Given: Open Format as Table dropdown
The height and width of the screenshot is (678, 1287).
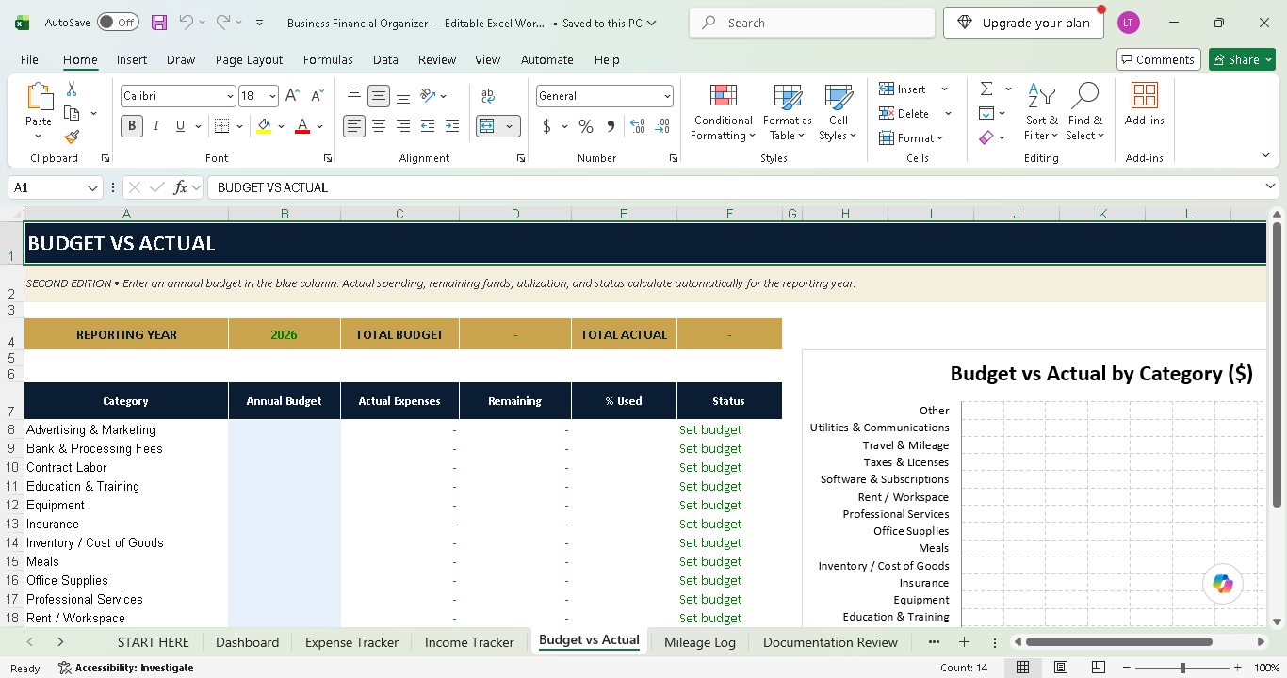Looking at the screenshot, I should (x=787, y=112).
